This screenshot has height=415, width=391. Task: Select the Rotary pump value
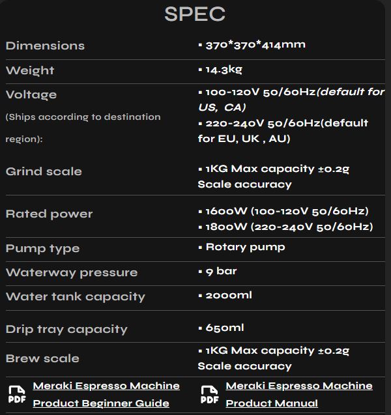[246, 247]
